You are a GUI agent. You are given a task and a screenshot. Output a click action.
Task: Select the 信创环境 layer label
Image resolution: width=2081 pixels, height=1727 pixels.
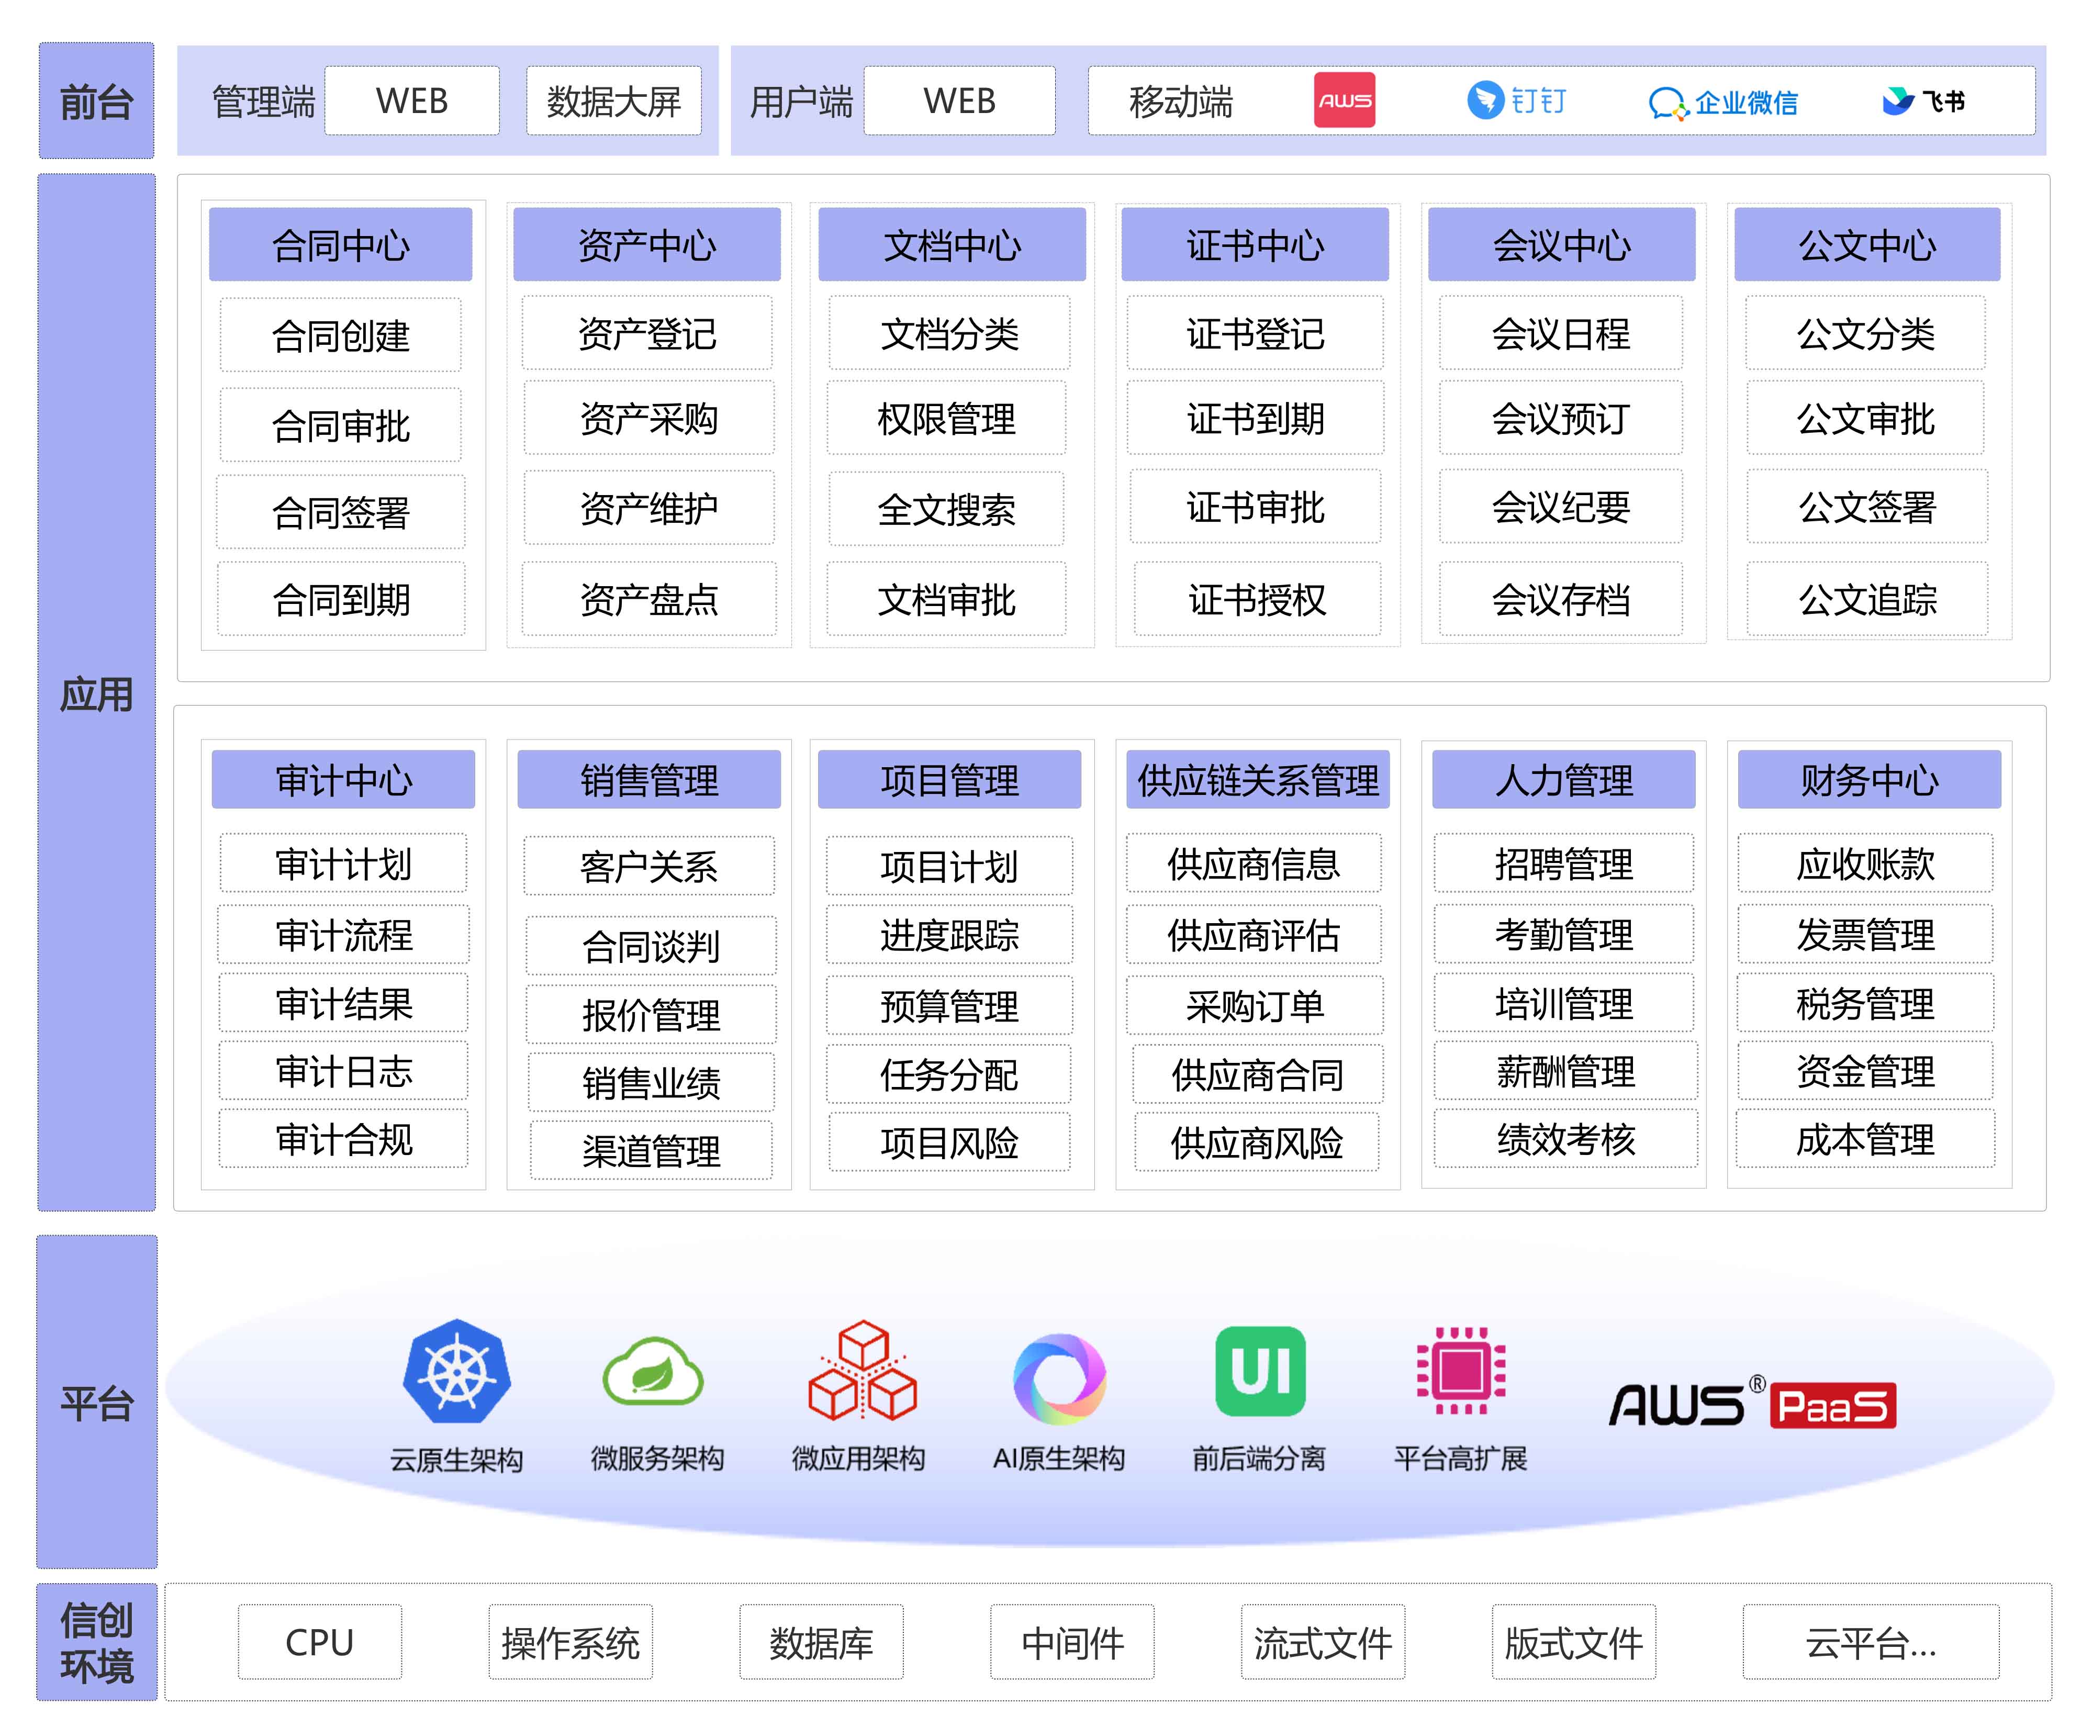(x=96, y=1642)
